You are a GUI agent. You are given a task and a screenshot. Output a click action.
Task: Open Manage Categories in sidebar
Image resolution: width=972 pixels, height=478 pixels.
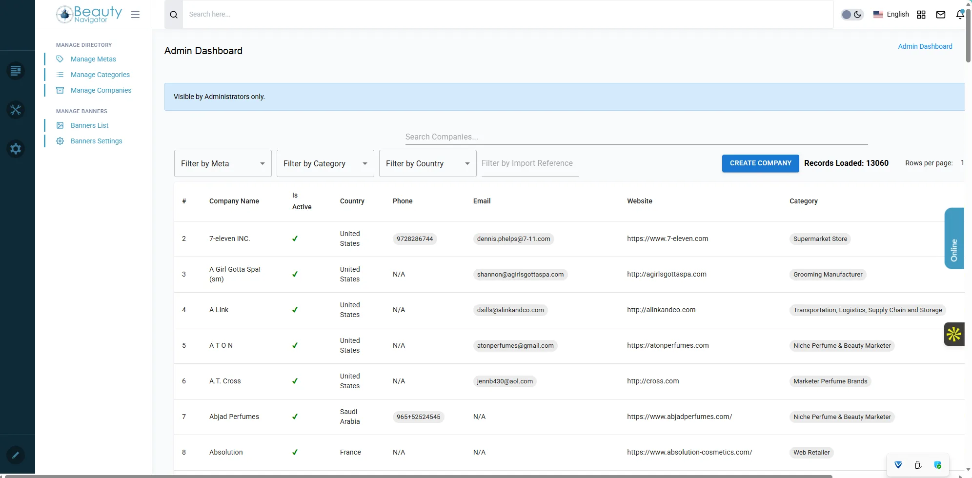(100, 75)
